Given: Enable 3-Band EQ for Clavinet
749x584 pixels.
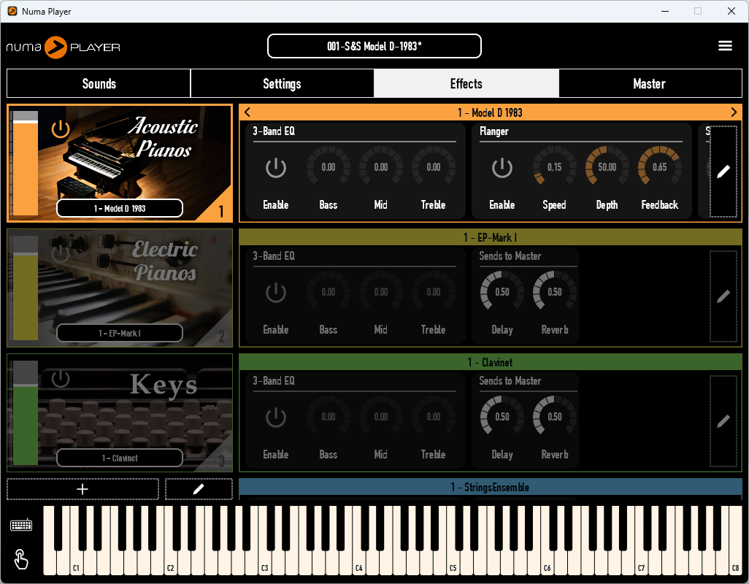Looking at the screenshot, I should (276, 418).
